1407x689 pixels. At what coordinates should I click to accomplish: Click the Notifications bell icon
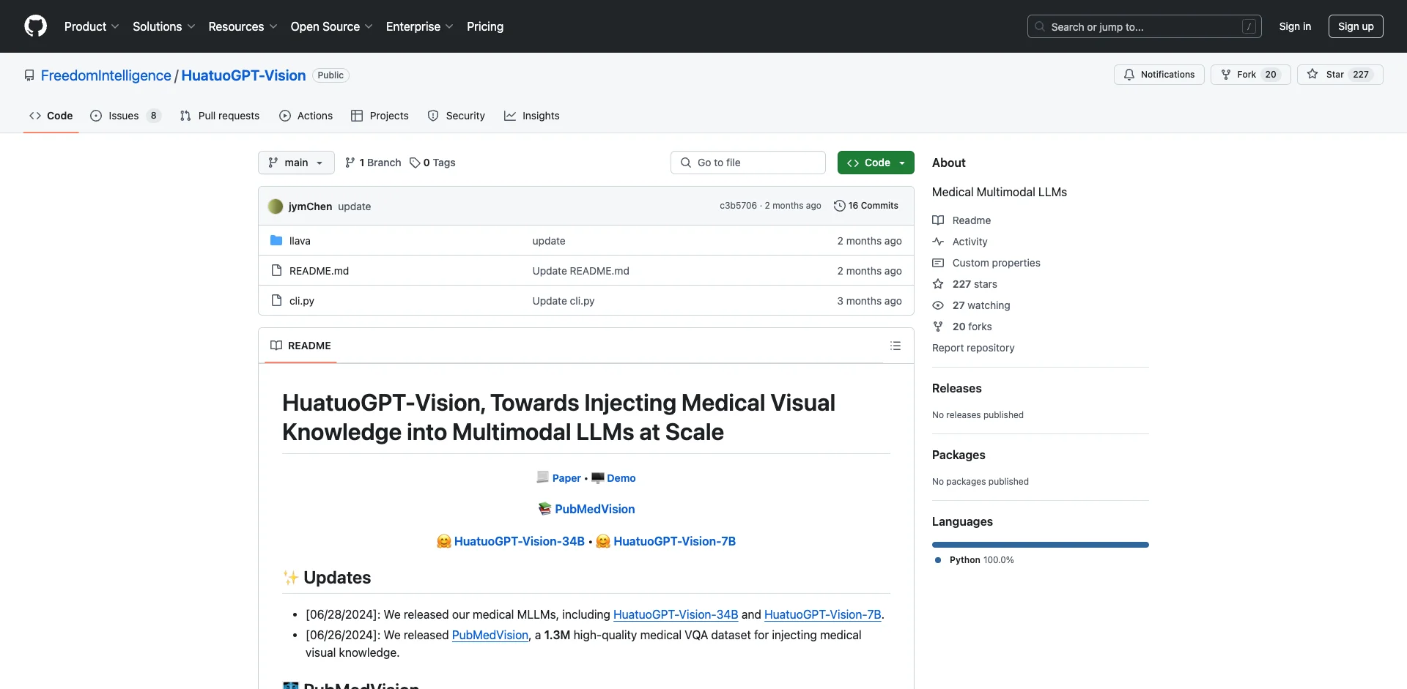(x=1129, y=75)
